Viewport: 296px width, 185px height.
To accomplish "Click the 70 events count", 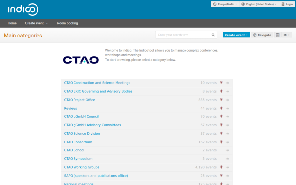I will [x=208, y=116].
